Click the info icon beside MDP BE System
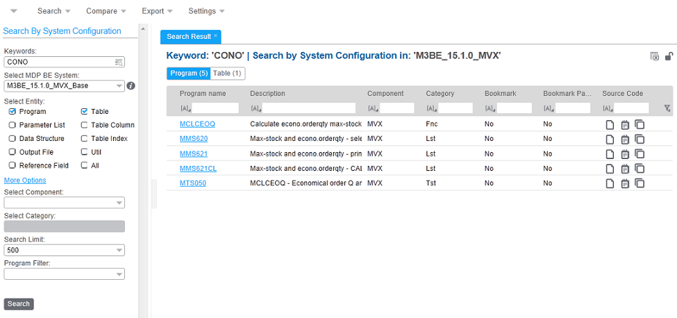This screenshot has width=677, height=318. (131, 86)
